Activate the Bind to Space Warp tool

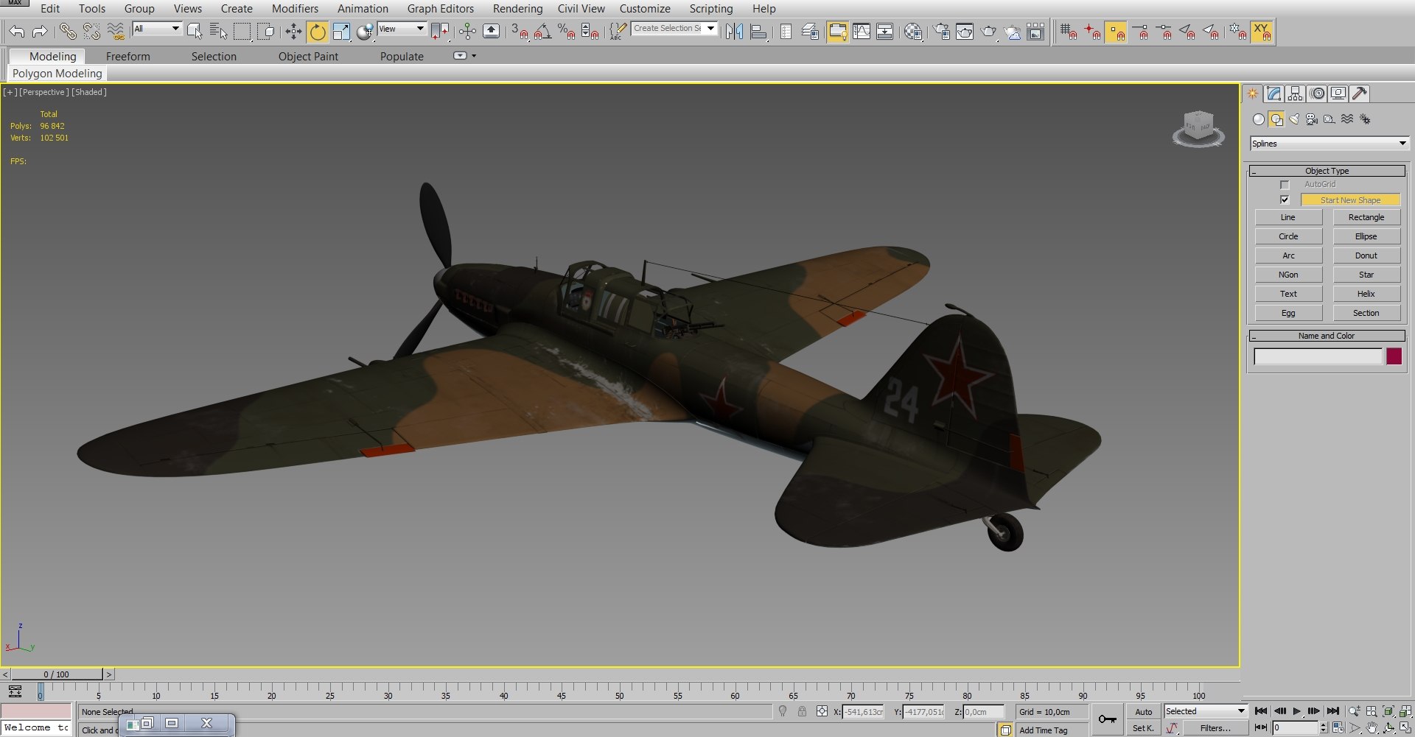pos(116,31)
